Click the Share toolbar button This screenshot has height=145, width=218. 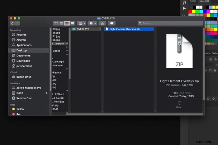pyautogui.click(x=102, y=23)
